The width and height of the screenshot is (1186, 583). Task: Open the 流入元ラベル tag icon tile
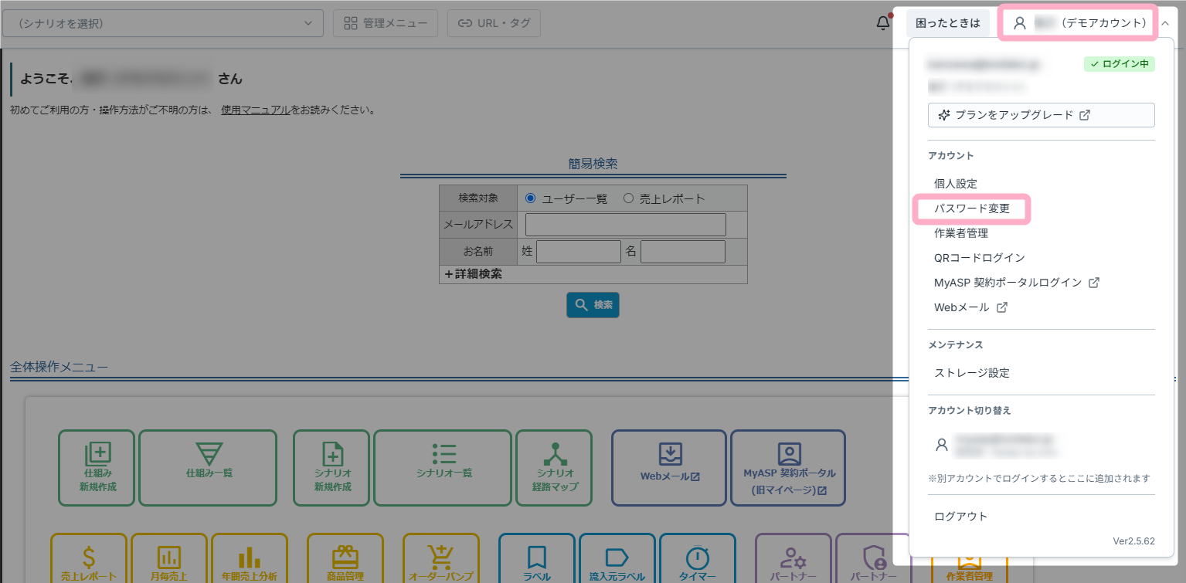pyautogui.click(x=617, y=558)
